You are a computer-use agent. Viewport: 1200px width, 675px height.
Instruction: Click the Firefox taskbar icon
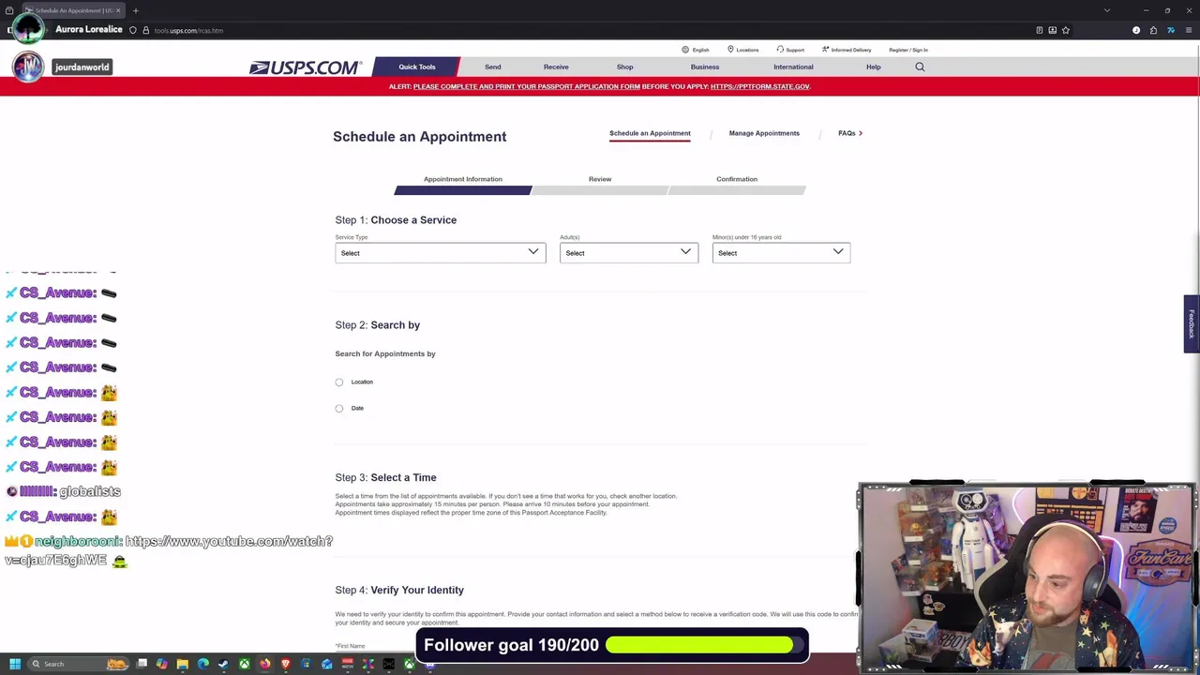(x=265, y=664)
